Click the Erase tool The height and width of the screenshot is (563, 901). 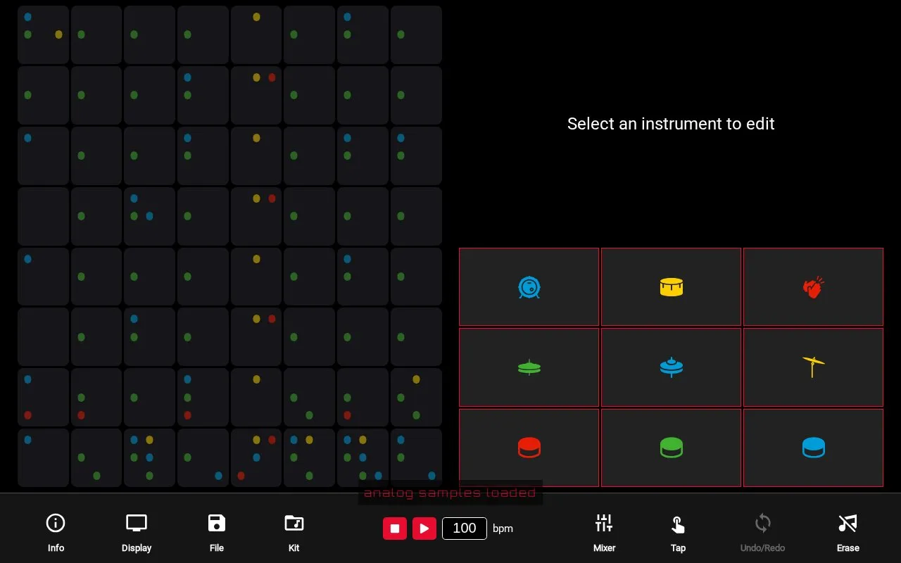[848, 532]
